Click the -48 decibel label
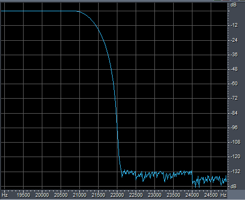This screenshot has width=245, height=200. pyautogui.click(x=234, y=69)
